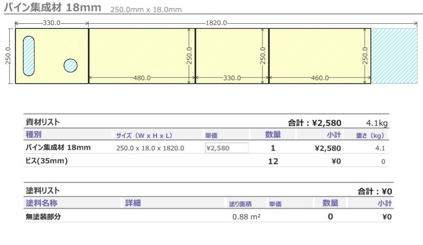Image resolution: width=423 pixels, height=245 pixels.
Task: Click the 詳細 column header
Action: (x=133, y=203)
